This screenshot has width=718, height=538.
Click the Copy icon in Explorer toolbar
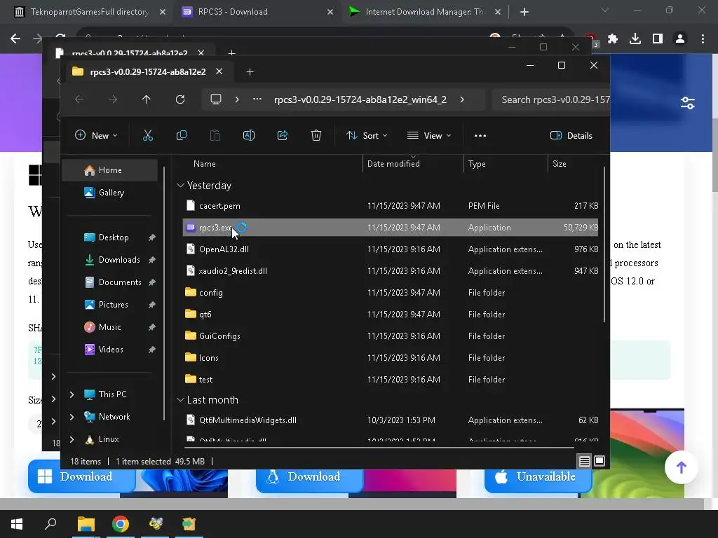pyautogui.click(x=182, y=135)
